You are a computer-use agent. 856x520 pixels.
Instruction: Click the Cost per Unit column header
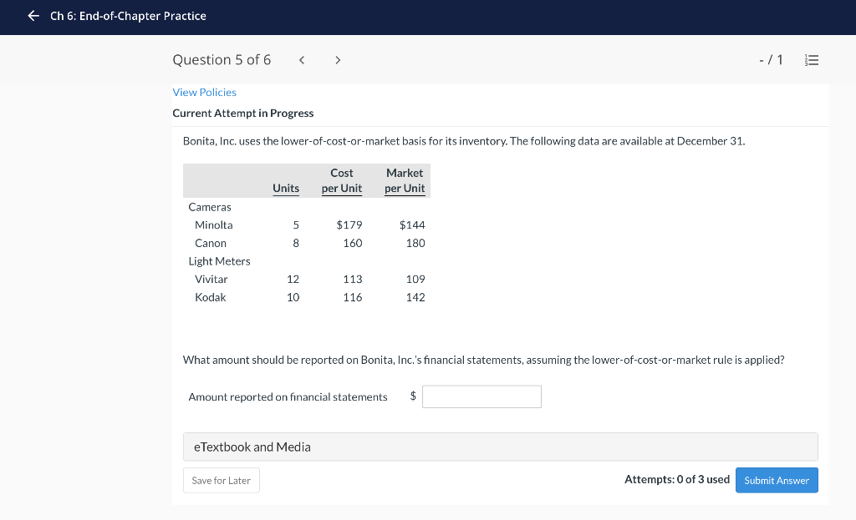(342, 180)
